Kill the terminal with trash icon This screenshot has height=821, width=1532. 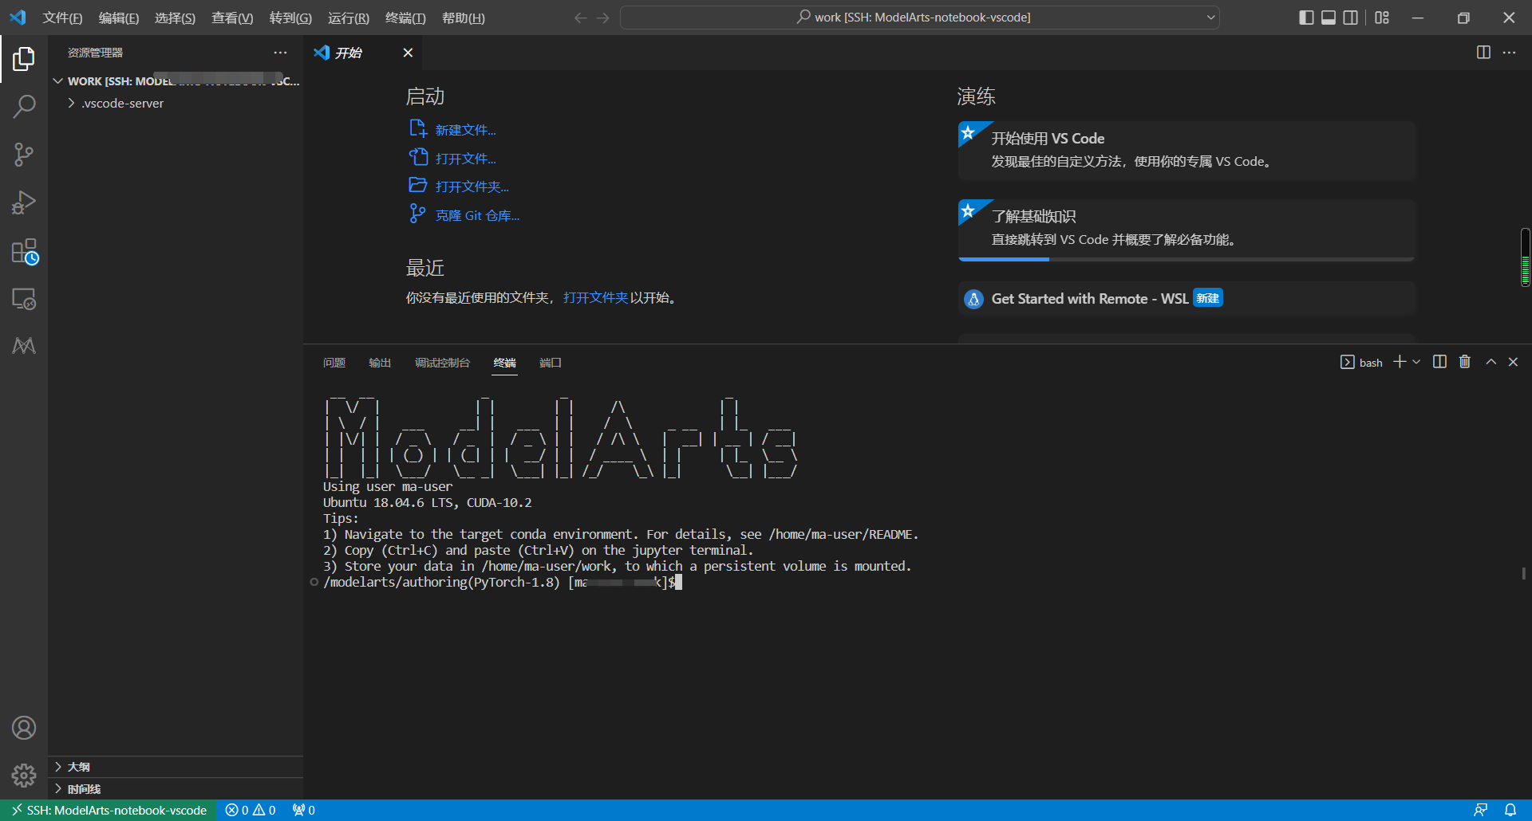[x=1465, y=362]
